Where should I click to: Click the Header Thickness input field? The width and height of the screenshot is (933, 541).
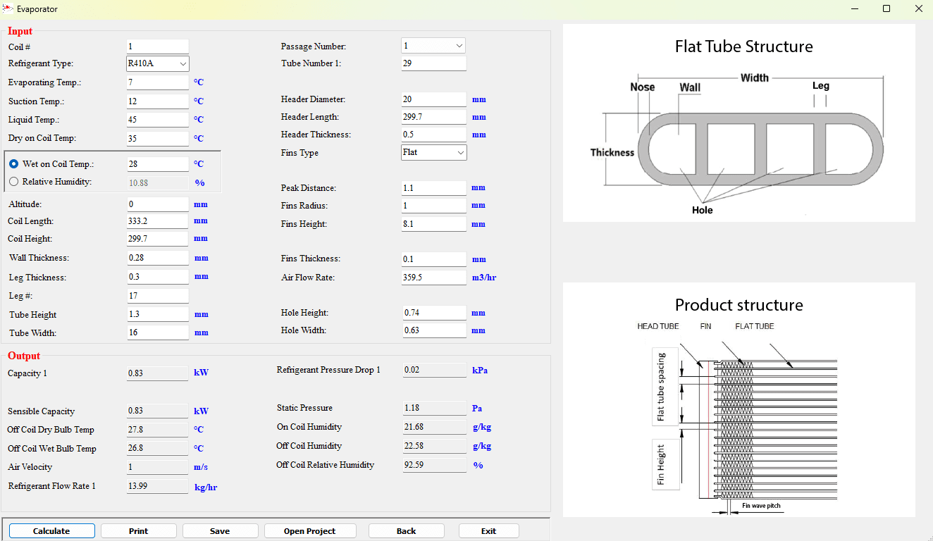click(x=434, y=135)
